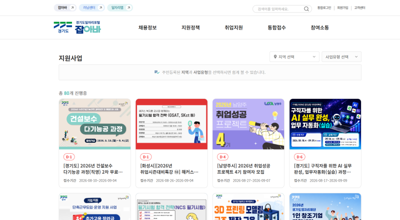Open the NCS 필기시험 합격 전략 thumbnail
Image resolution: width=400 pixels, height=220 pixels.
pos(171,207)
